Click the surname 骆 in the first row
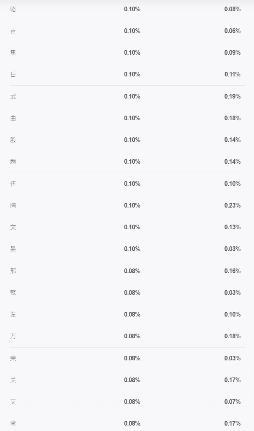The width and height of the screenshot is (254, 431). (13, 9)
